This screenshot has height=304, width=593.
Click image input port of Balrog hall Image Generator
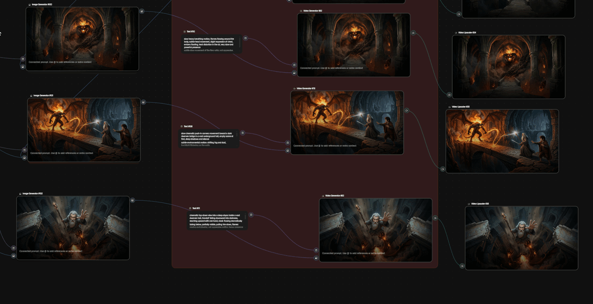(x=23, y=66)
